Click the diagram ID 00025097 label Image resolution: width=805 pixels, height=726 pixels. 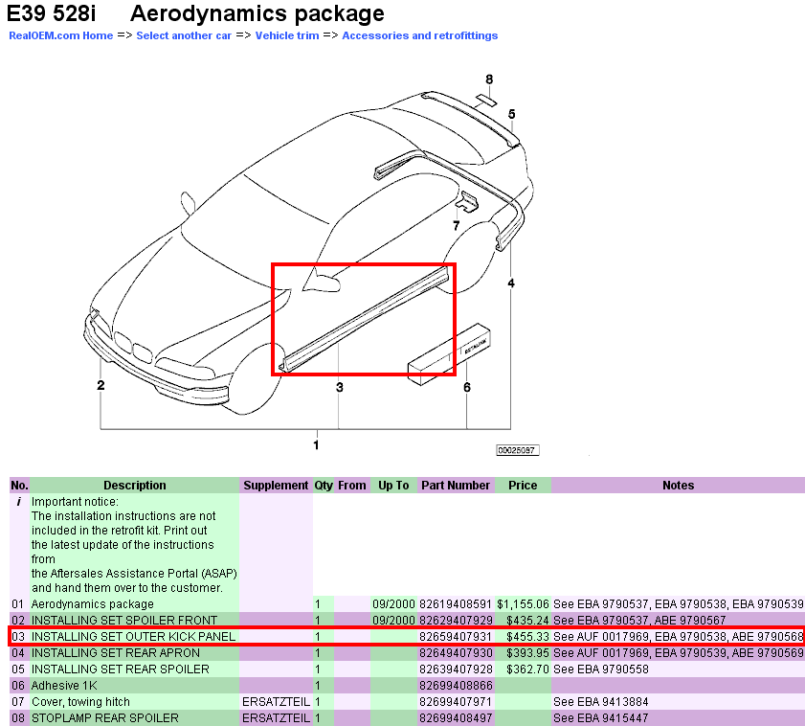(x=518, y=450)
